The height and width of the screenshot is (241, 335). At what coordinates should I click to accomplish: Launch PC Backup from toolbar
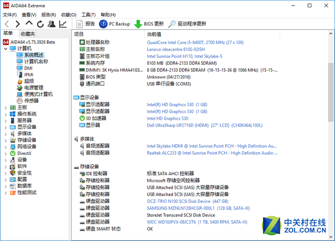(115, 24)
